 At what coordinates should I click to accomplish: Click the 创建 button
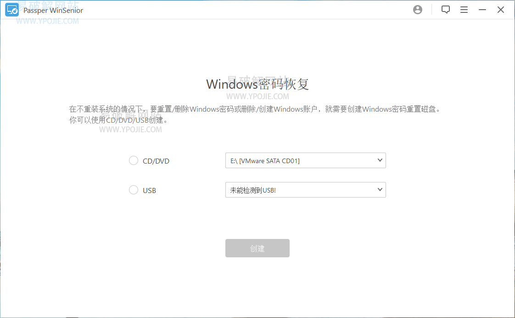[257, 248]
